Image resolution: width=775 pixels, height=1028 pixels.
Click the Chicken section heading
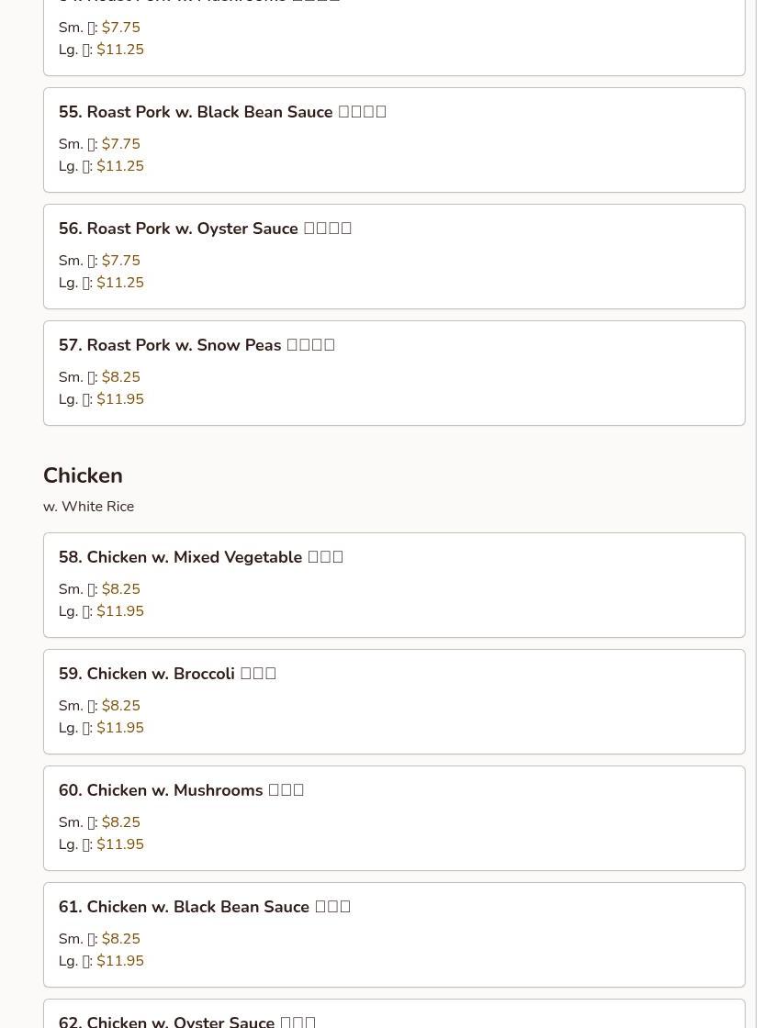(x=83, y=475)
